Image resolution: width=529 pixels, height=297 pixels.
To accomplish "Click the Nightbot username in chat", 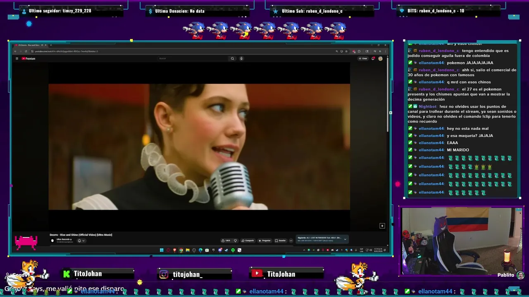I will coord(428,106).
